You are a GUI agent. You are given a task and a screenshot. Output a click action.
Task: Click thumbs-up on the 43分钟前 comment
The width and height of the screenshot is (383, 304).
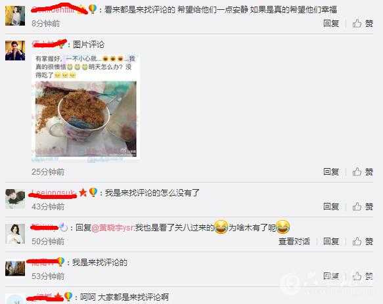tap(363, 207)
